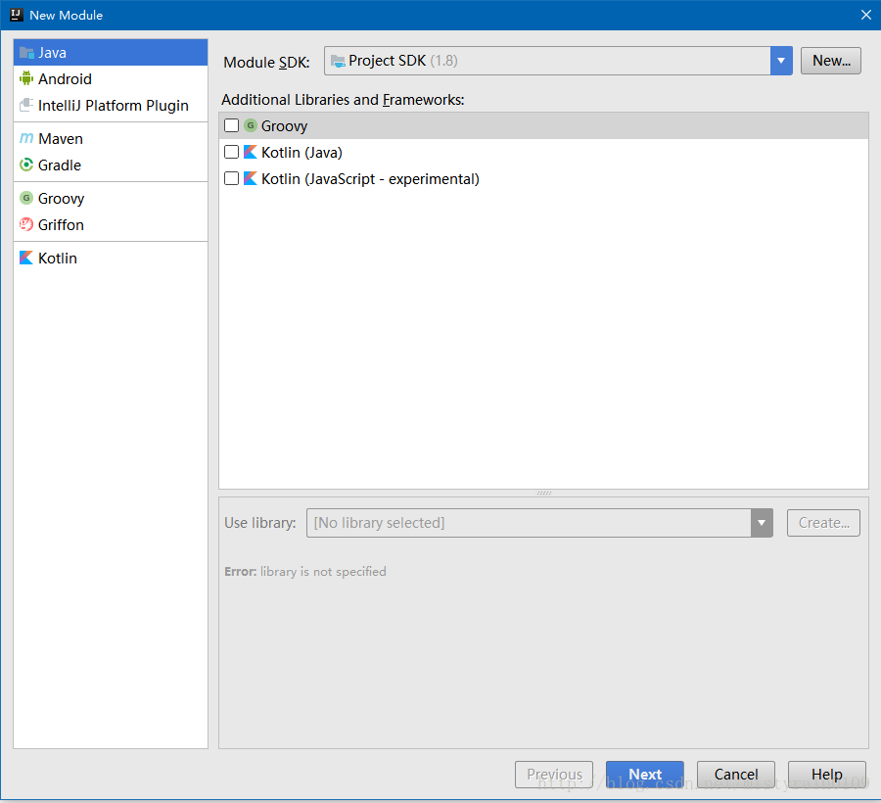881x803 pixels.
Task: Open the Use library dropdown arrow
Action: pyautogui.click(x=762, y=523)
